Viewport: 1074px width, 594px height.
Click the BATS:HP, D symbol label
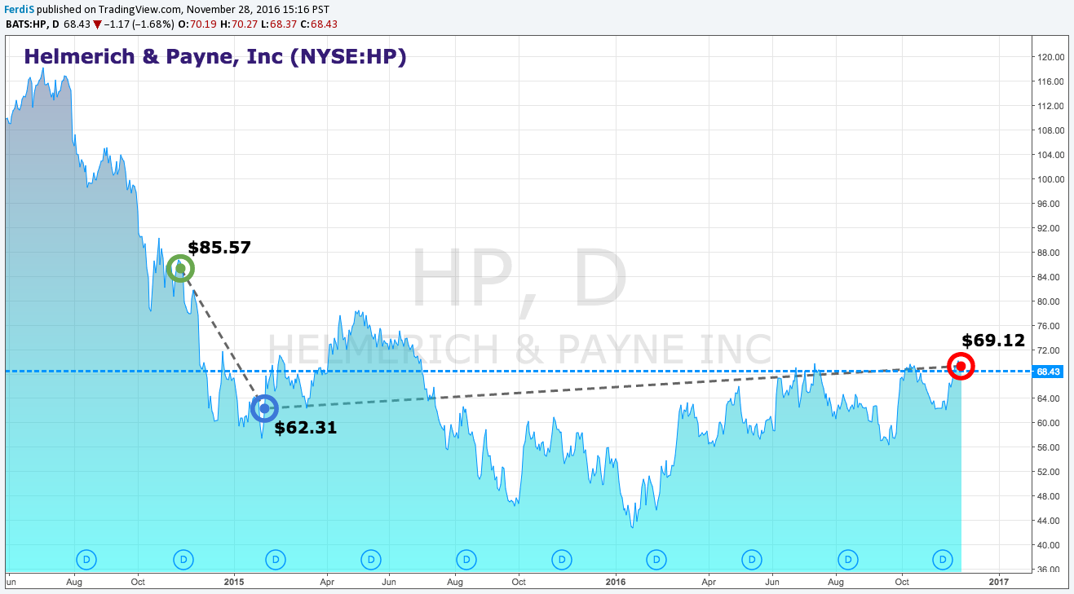(x=33, y=23)
